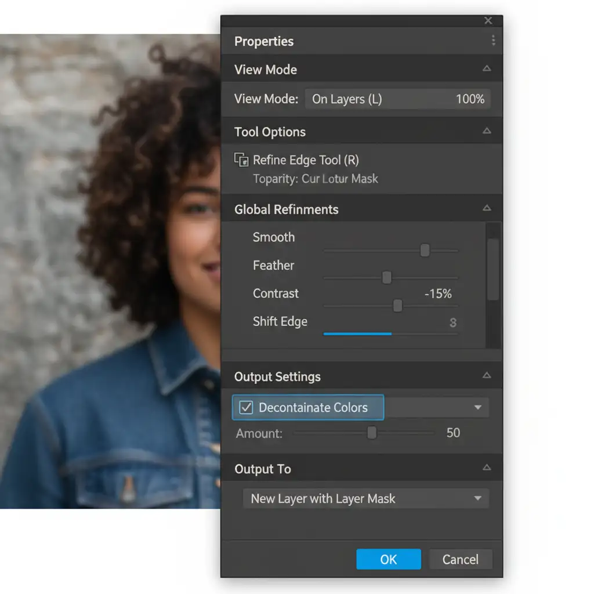This screenshot has width=594, height=594.
Task: Click the Feather slider handle
Action: click(387, 278)
